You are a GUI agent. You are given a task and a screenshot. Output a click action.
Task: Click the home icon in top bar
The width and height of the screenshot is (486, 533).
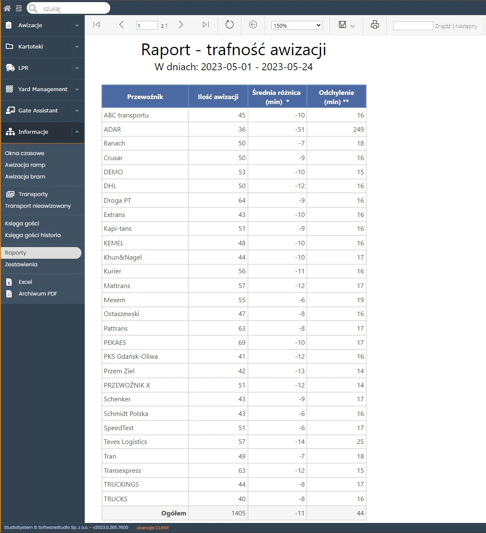tap(7, 8)
